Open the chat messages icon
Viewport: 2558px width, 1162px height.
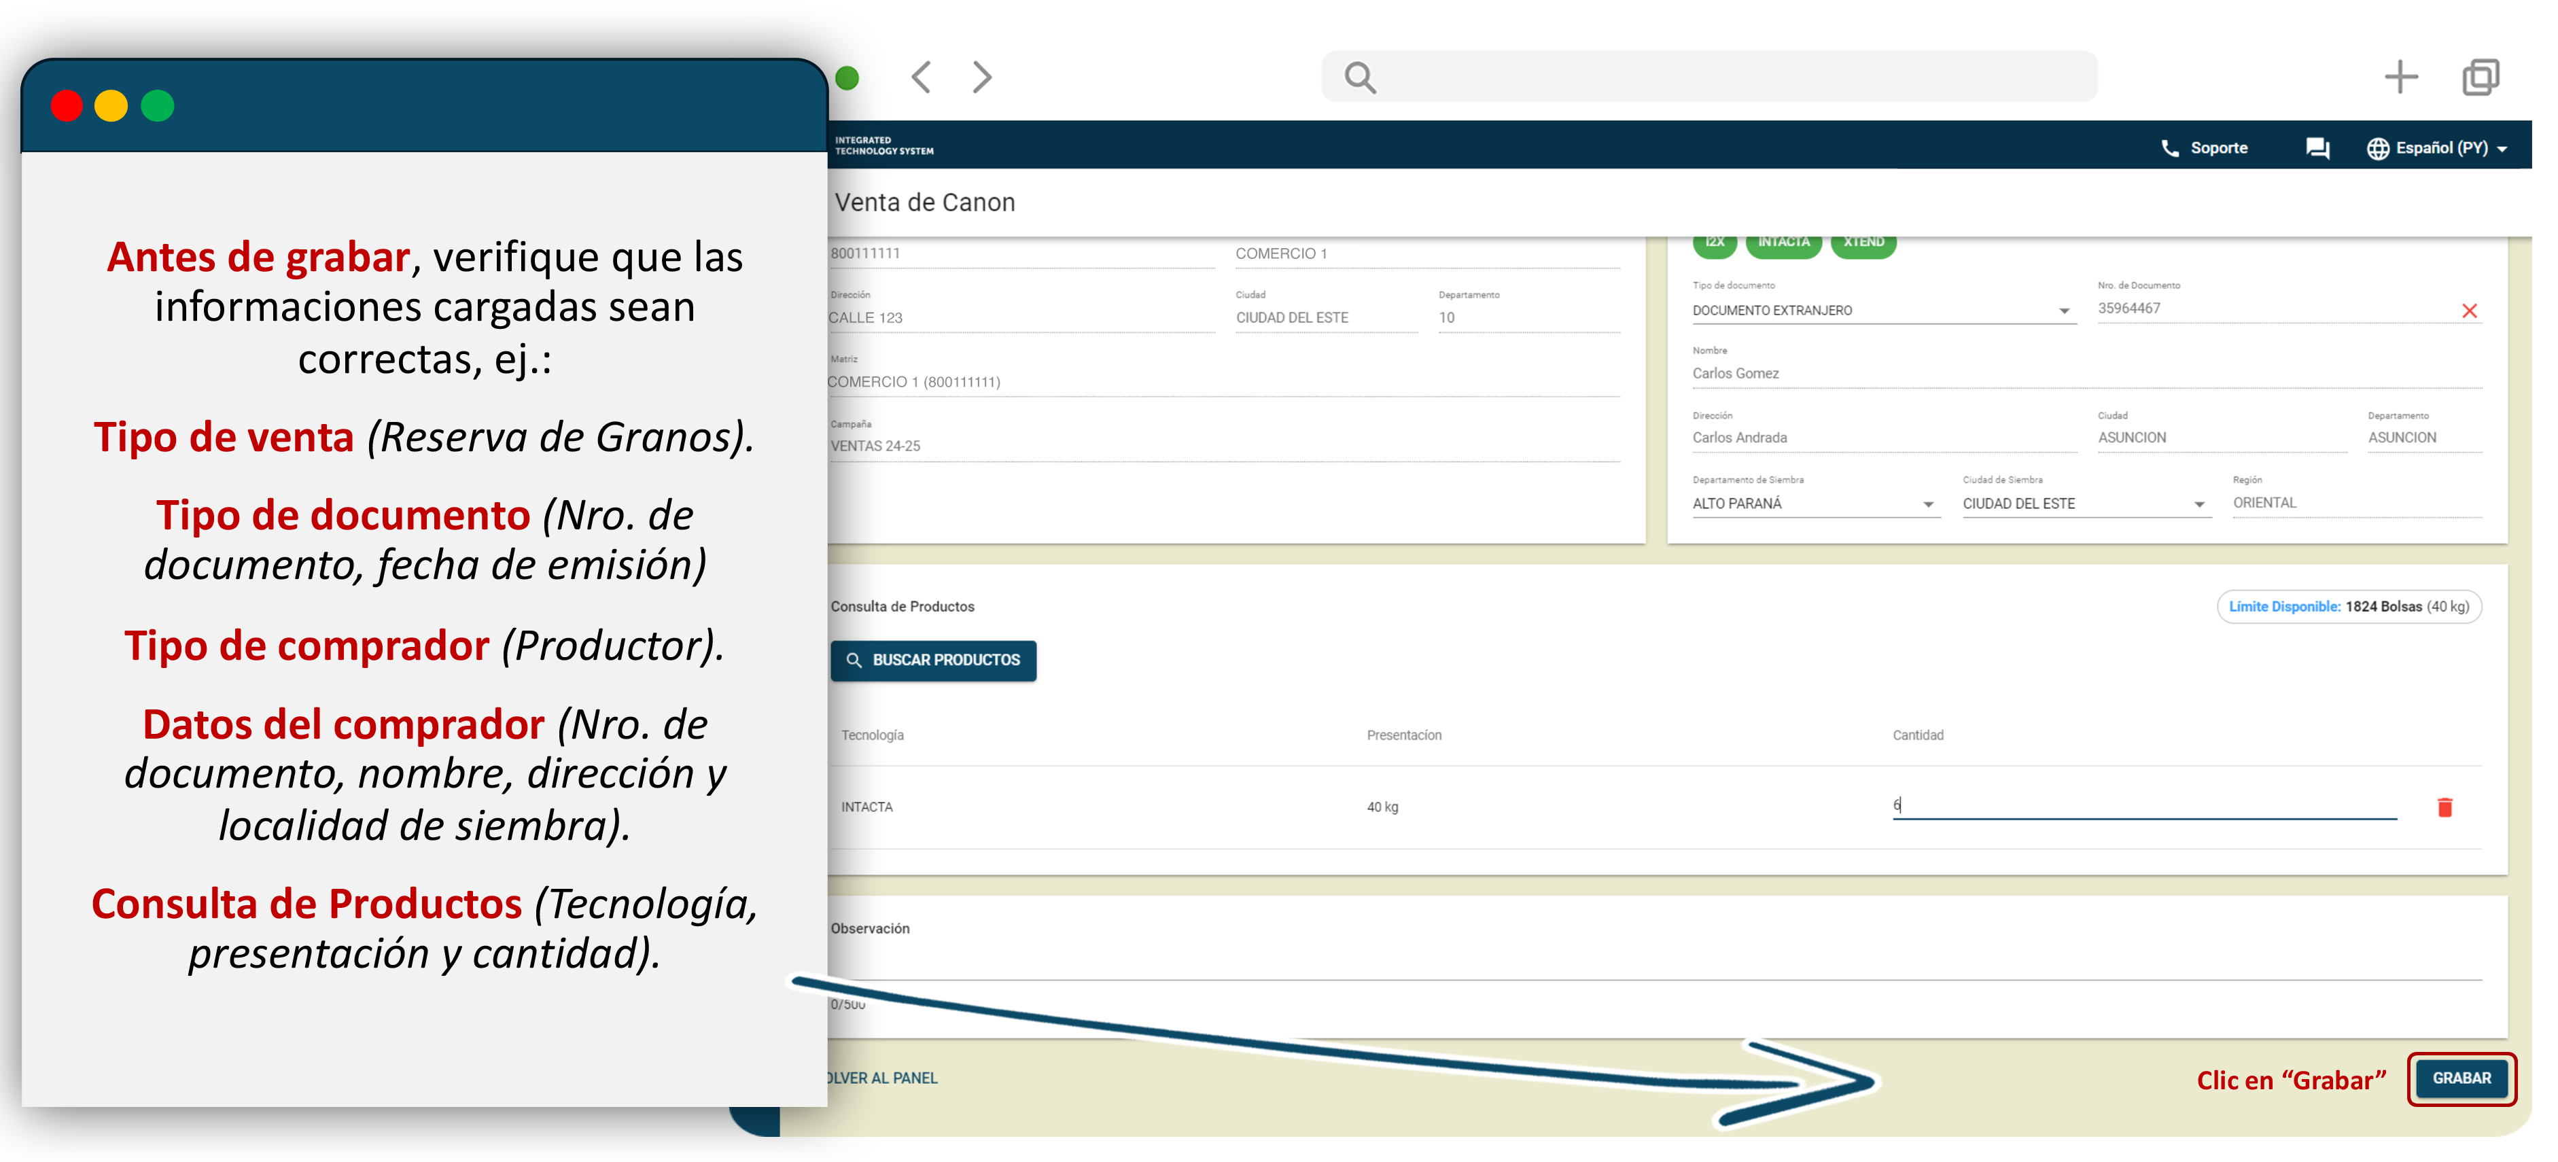point(2317,148)
